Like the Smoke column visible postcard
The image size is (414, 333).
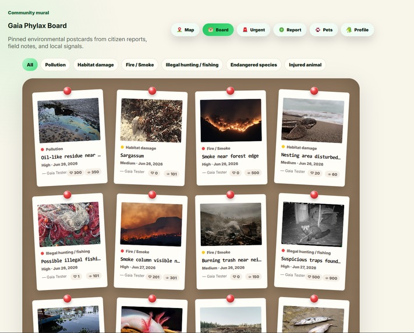154,277
